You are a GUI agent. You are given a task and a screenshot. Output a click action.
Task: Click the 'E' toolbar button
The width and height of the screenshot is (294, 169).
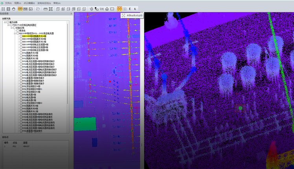point(130,9)
